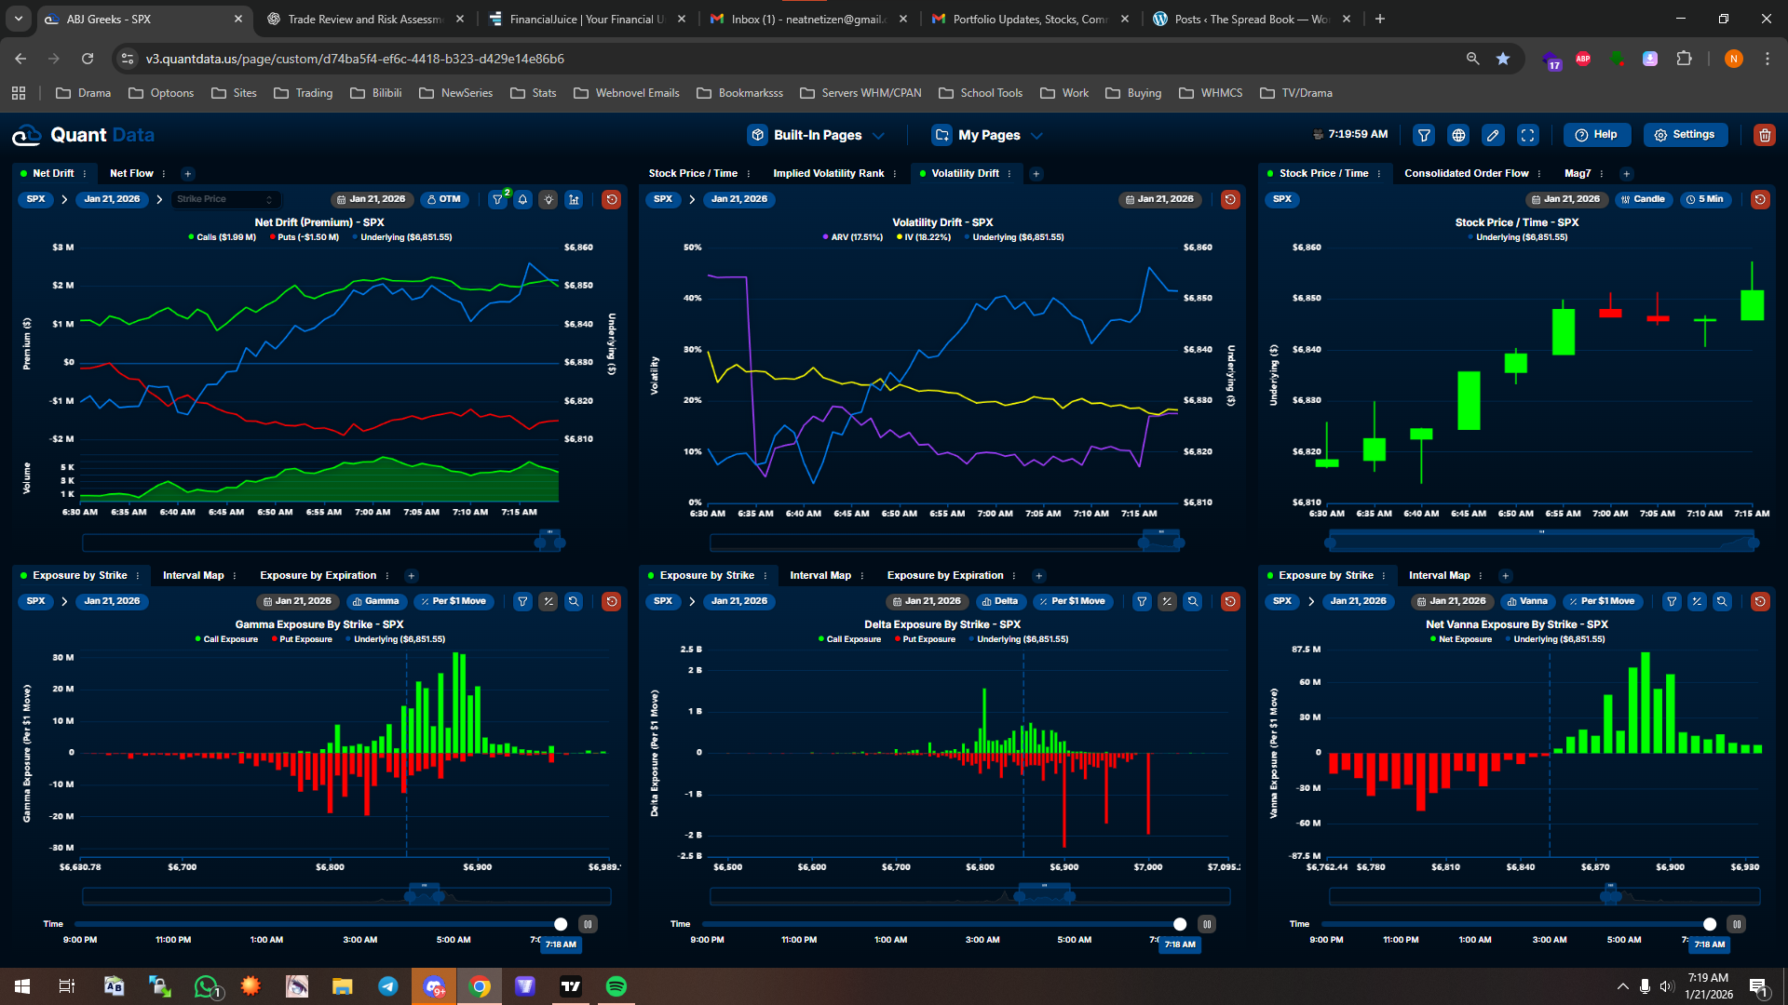The image size is (1788, 1005).
Task: Open the Settings button
Action: (x=1685, y=135)
